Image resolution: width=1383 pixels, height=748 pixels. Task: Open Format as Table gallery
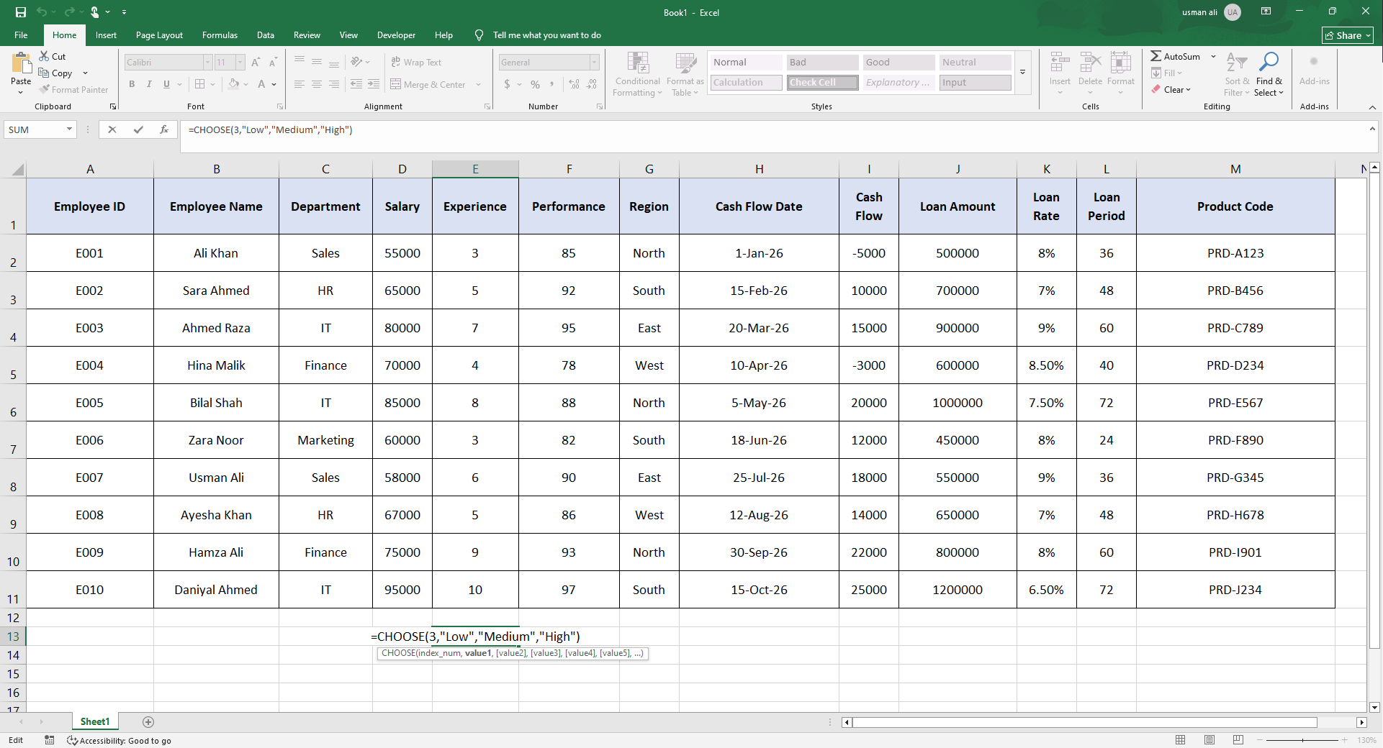[685, 74]
